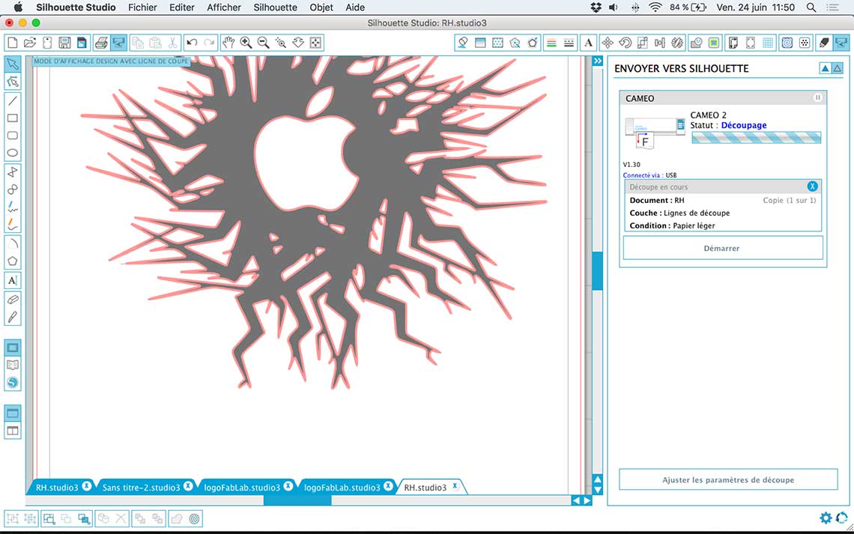Open the Afficher menu

pyautogui.click(x=224, y=7)
